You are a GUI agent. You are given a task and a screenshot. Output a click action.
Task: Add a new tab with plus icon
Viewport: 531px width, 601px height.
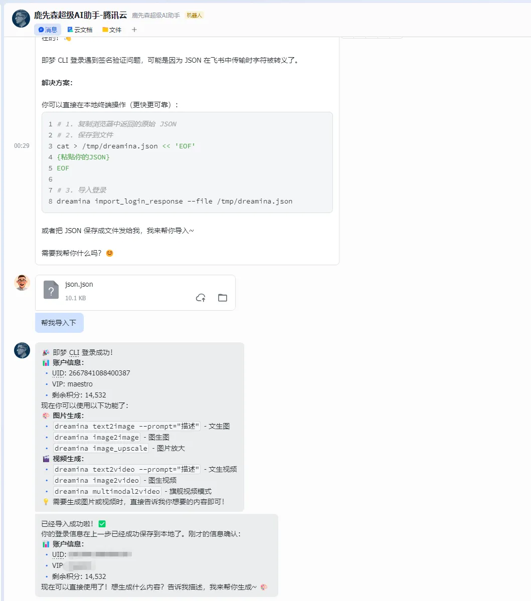pyautogui.click(x=134, y=30)
